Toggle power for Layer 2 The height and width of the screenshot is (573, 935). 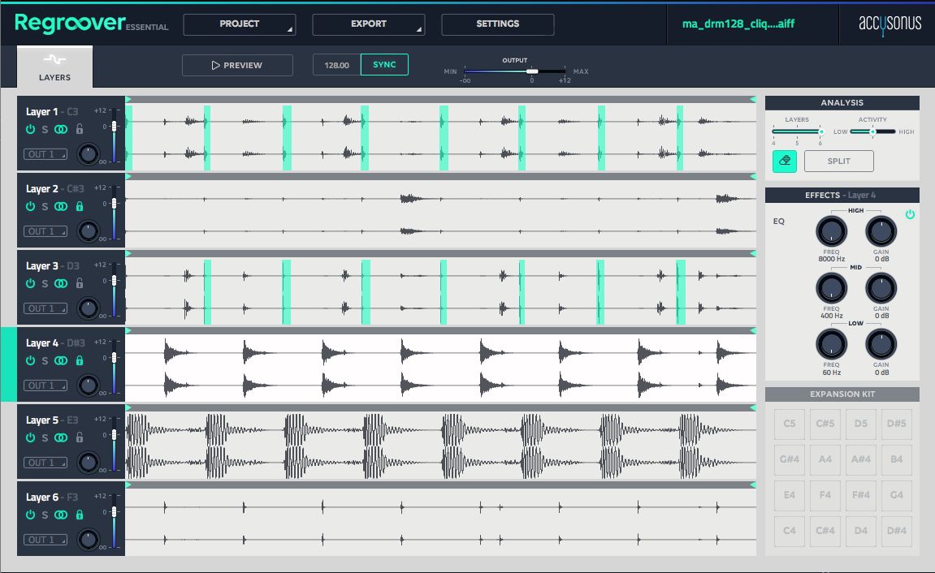(30, 206)
